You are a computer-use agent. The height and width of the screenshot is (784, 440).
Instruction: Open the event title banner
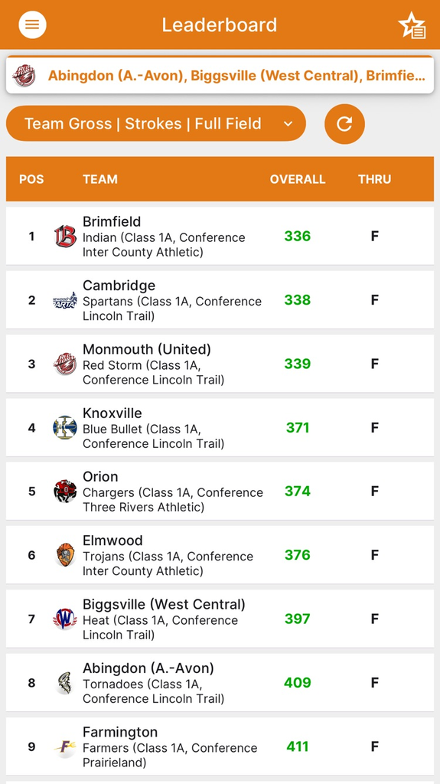click(x=220, y=76)
